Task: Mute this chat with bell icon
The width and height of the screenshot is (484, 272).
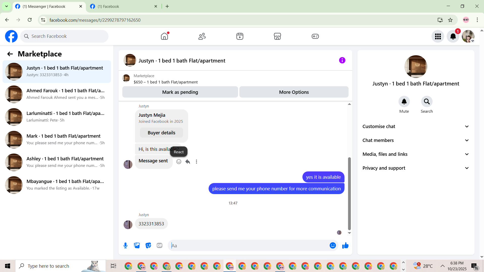Action: (404, 102)
